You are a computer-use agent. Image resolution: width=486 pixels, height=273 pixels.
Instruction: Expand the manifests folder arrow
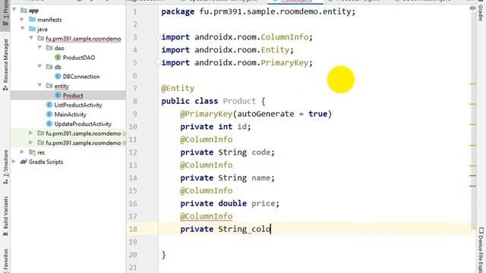22,19
